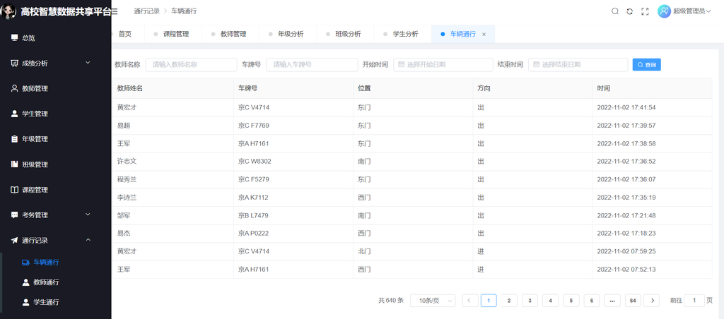Screen dimensions: 724x319
Task: Expand the 成绩分析 sidebar submenu
Action: pyautogui.click(x=49, y=64)
